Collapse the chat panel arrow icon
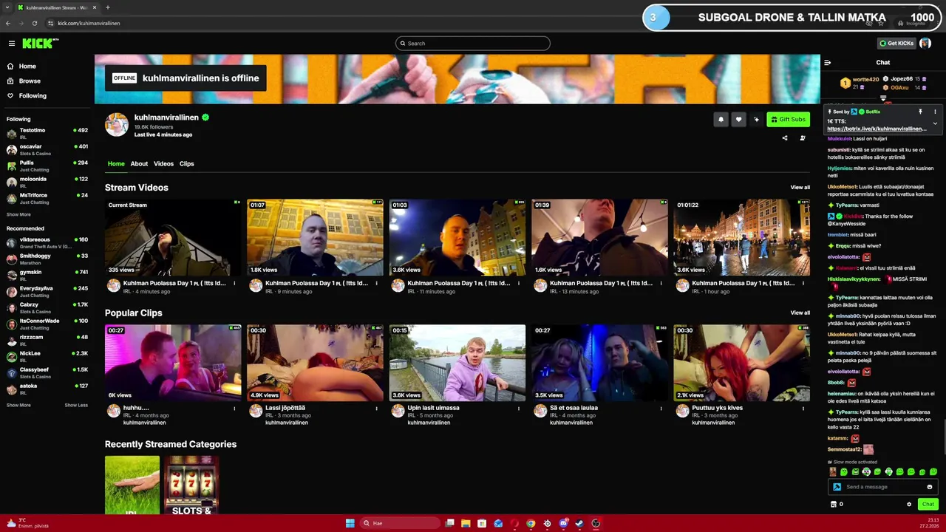946x532 pixels. [x=827, y=63]
